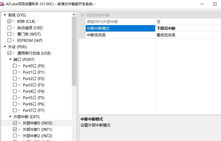The height and width of the screenshot is (141, 221).
Task: Uncheck the 外部中断0 (INT0) checkbox
Action: tap(15, 123)
